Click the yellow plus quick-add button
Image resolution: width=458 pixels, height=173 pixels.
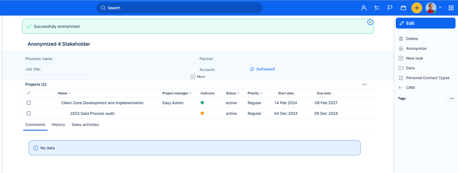click(x=417, y=8)
